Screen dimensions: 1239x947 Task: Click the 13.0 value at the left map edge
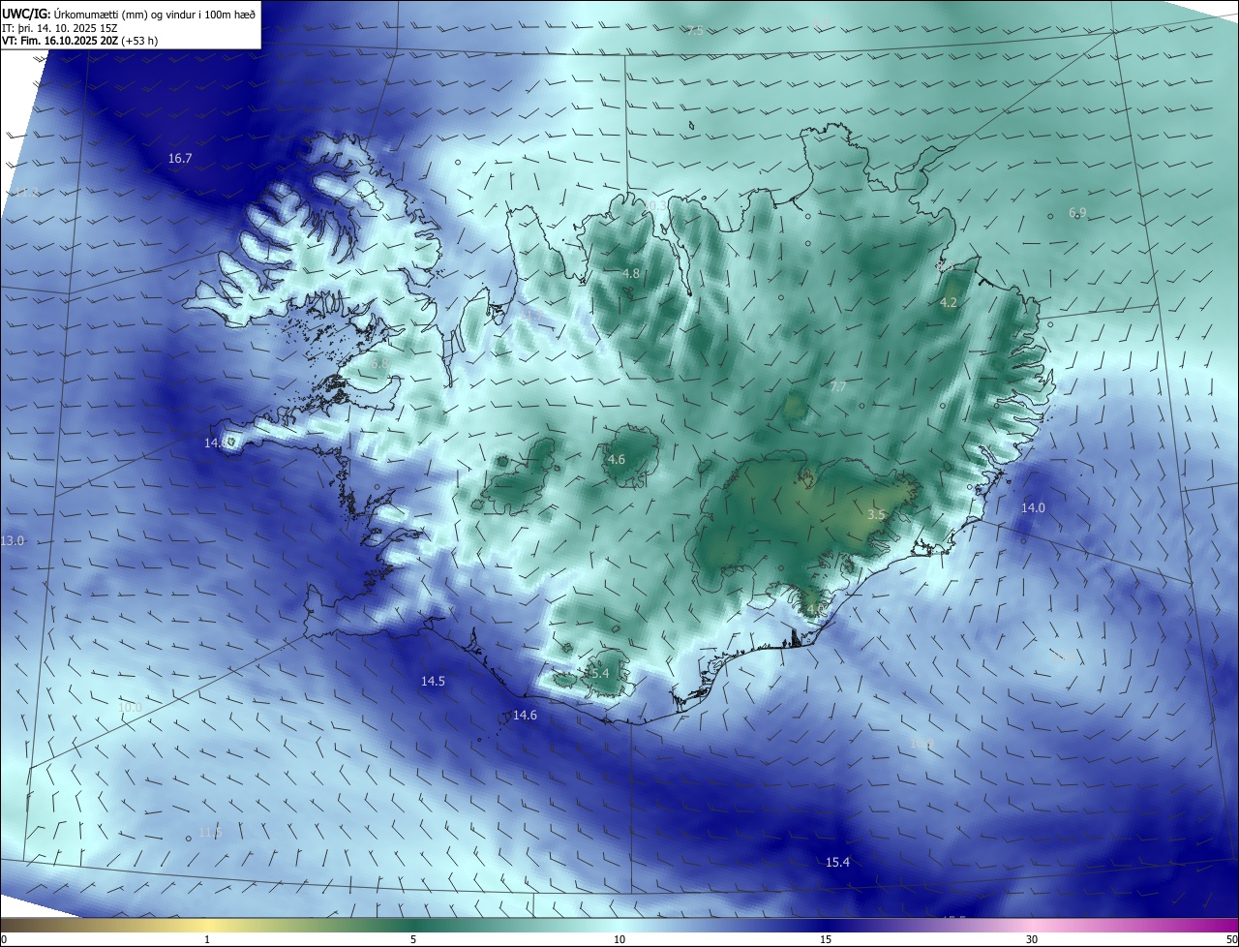click(x=13, y=540)
